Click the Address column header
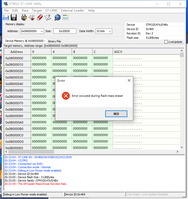The width and height of the screenshot is (188, 199). coord(17,52)
